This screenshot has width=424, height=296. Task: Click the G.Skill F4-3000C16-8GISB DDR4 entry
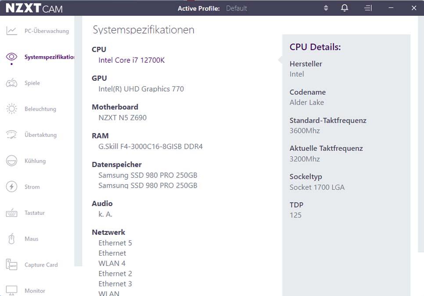pyautogui.click(x=151, y=146)
